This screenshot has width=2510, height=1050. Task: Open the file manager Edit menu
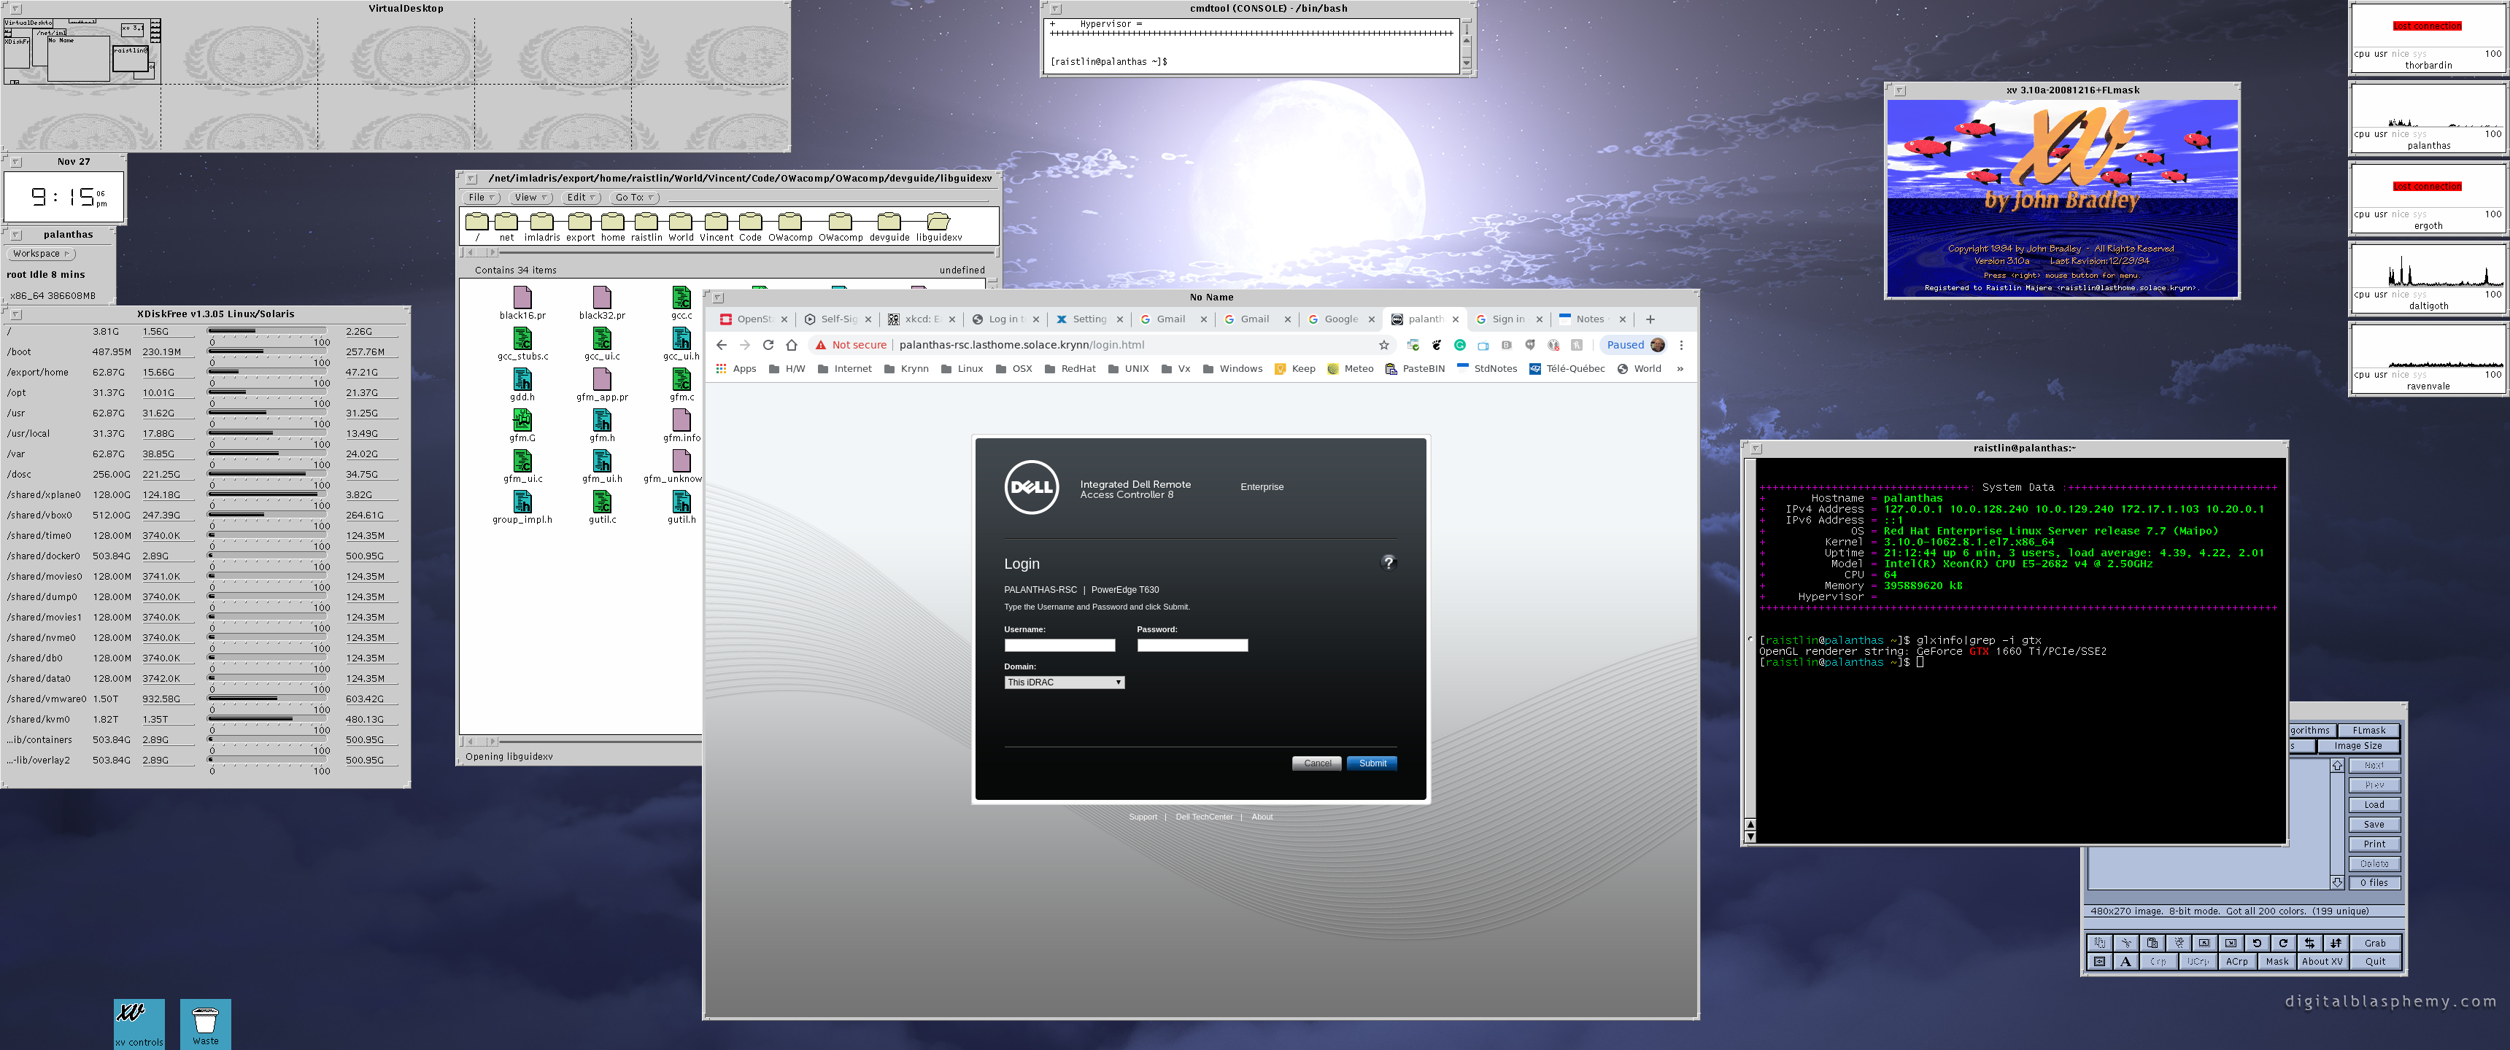(x=581, y=198)
